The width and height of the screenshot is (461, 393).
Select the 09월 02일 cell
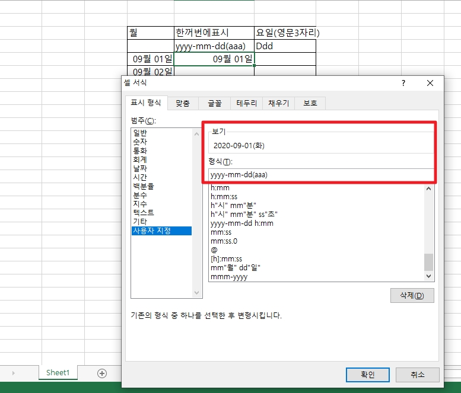pos(151,71)
